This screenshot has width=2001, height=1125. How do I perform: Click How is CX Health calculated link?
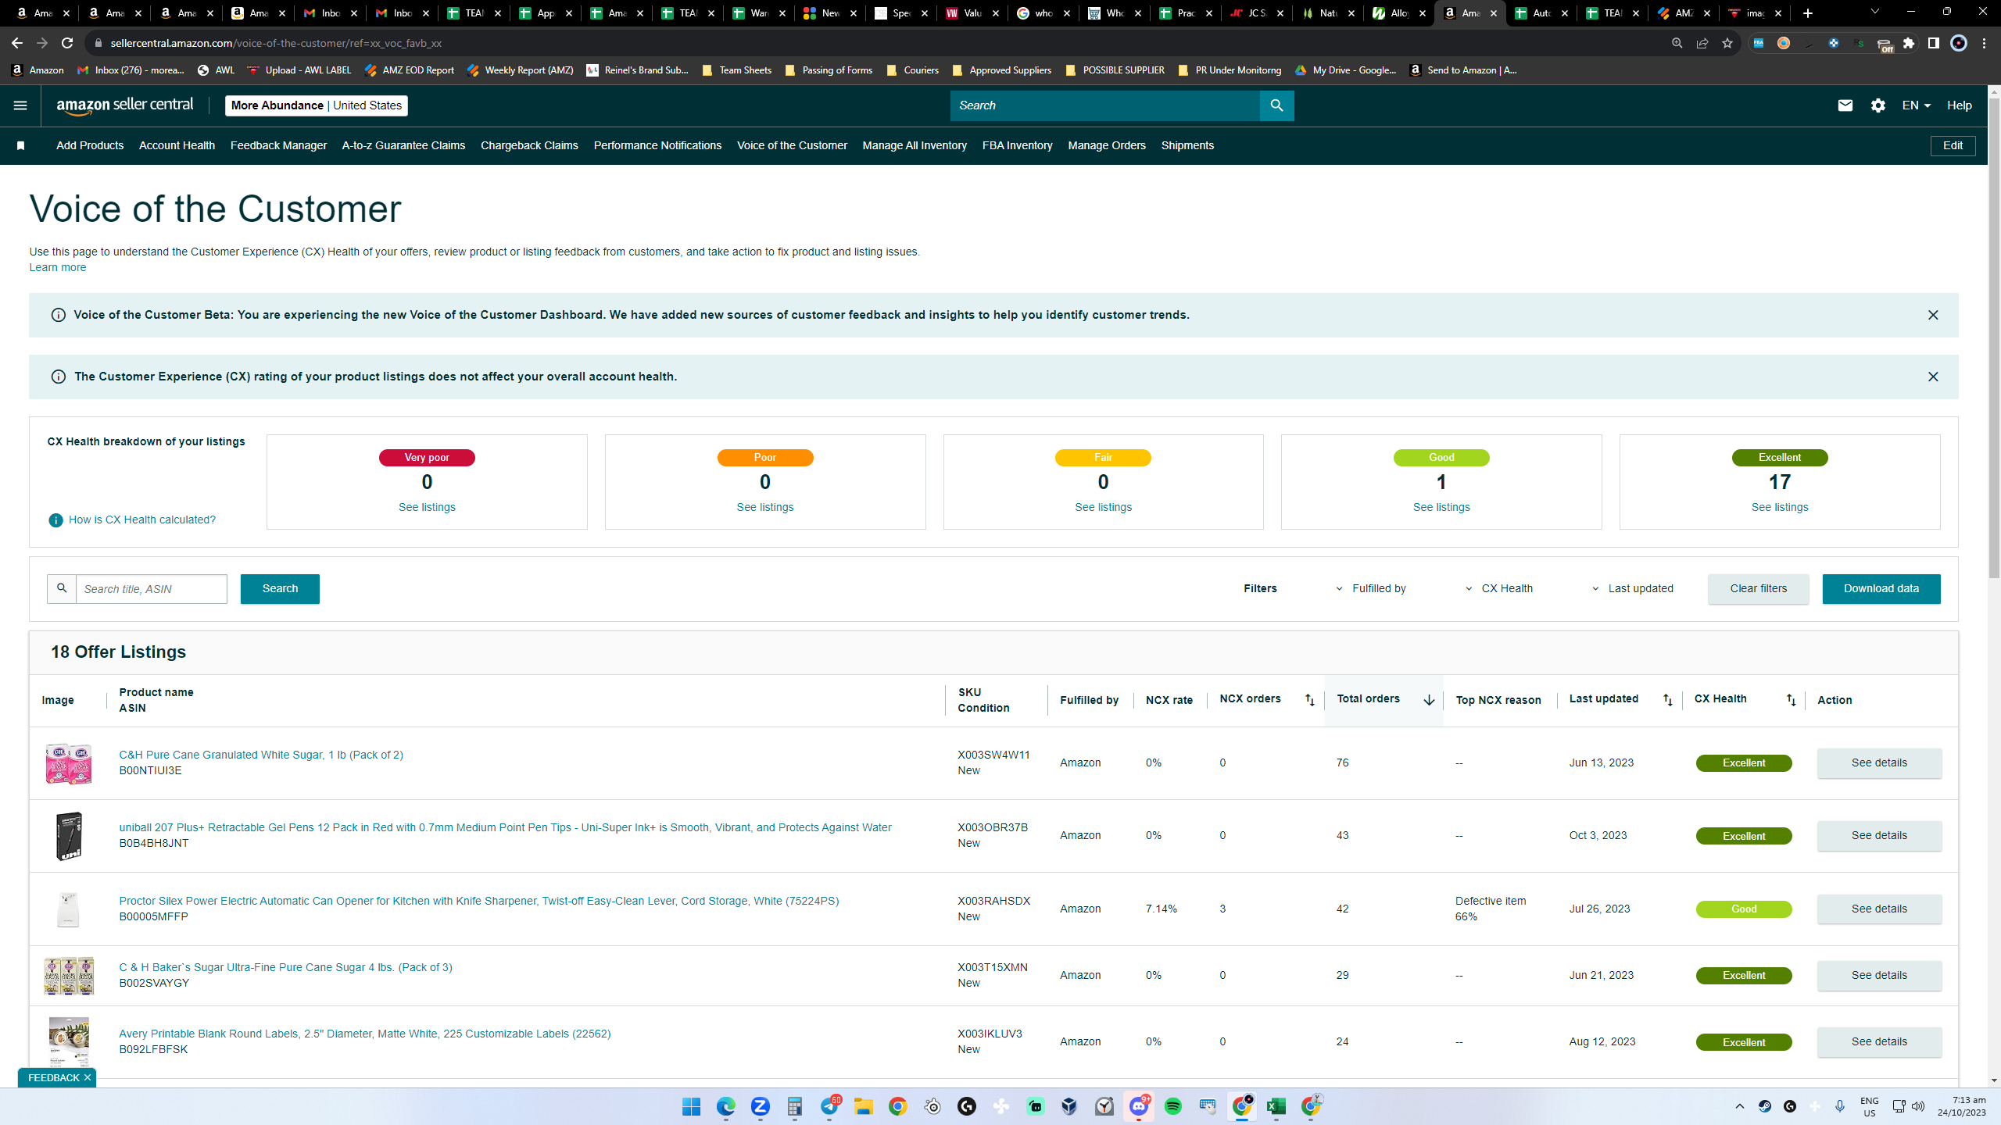pos(142,520)
